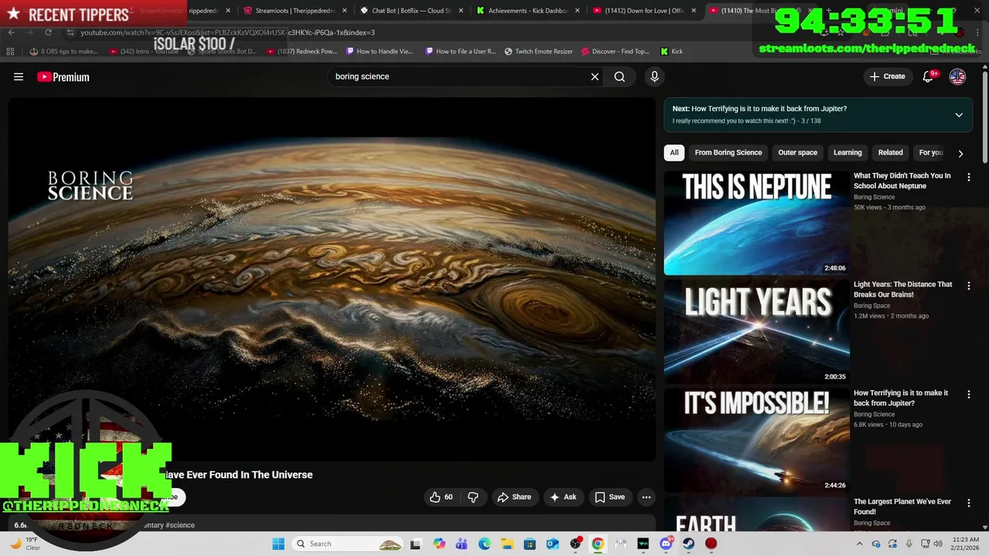989x556 pixels.
Task: Open the YouTube guide hamburger menu
Action: click(19, 76)
